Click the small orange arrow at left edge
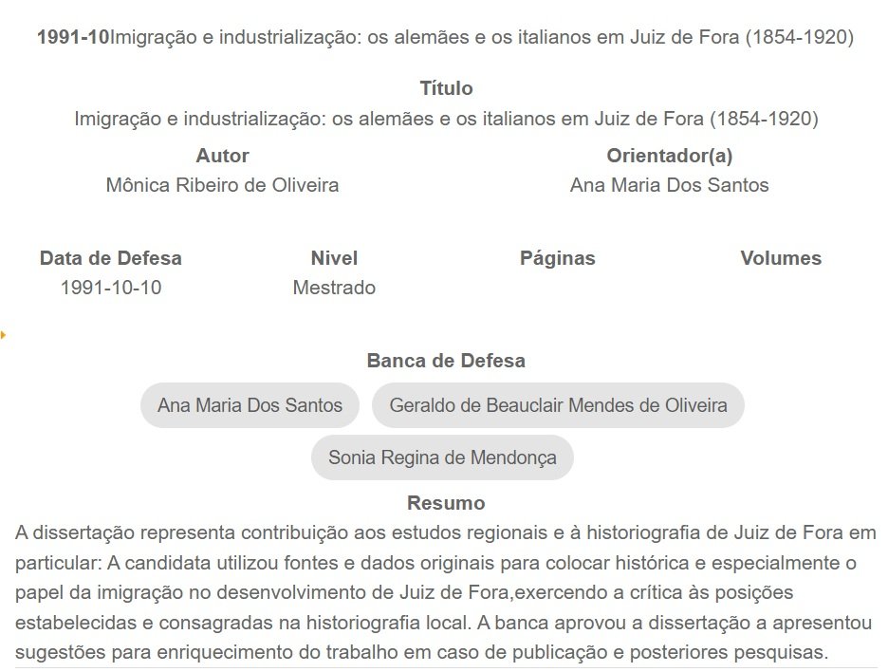 3,334
